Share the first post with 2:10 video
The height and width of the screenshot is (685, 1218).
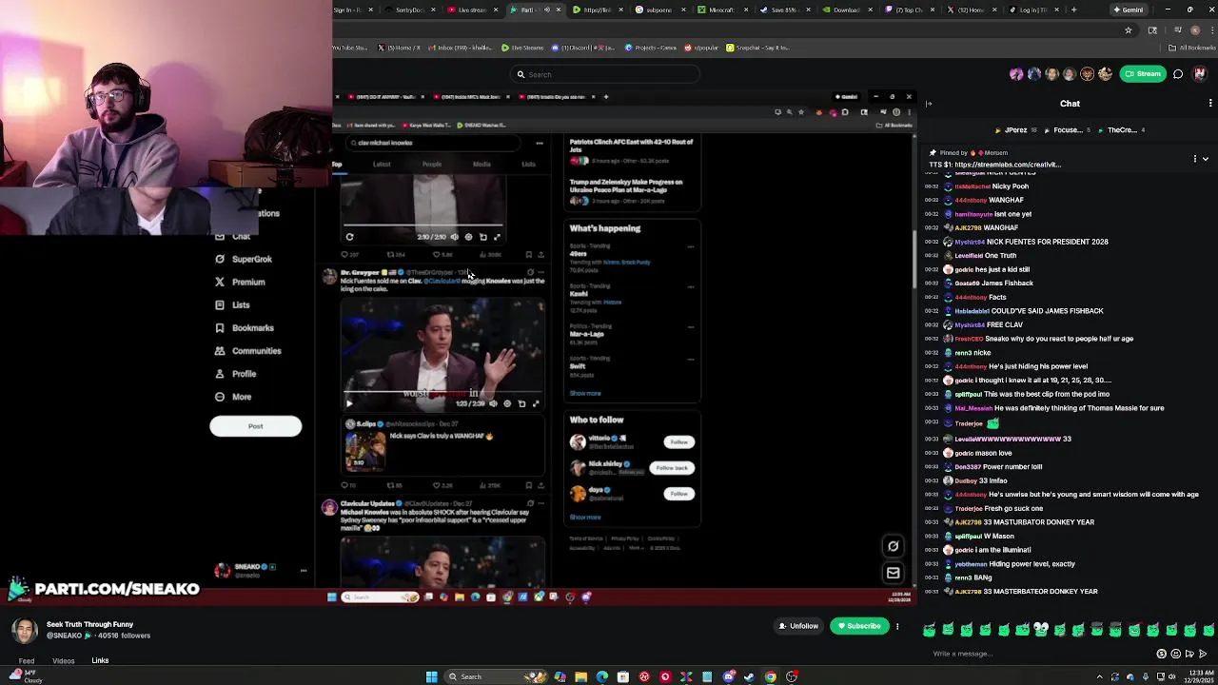pos(540,255)
